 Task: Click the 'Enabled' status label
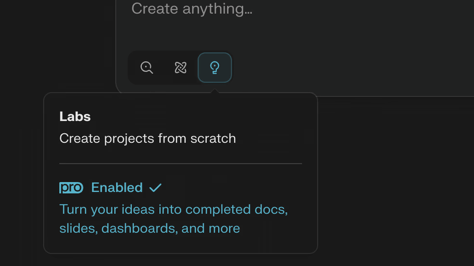click(x=117, y=188)
